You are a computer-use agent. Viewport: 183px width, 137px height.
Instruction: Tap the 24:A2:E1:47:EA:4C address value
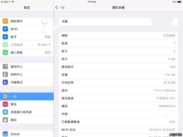tap(162, 130)
